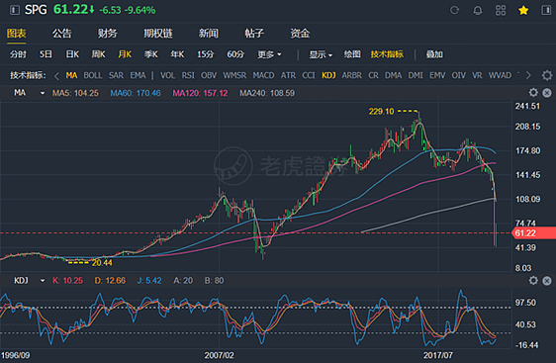Toggle the WMSR indicator
Screen dimensions: 556x363
(234, 75)
